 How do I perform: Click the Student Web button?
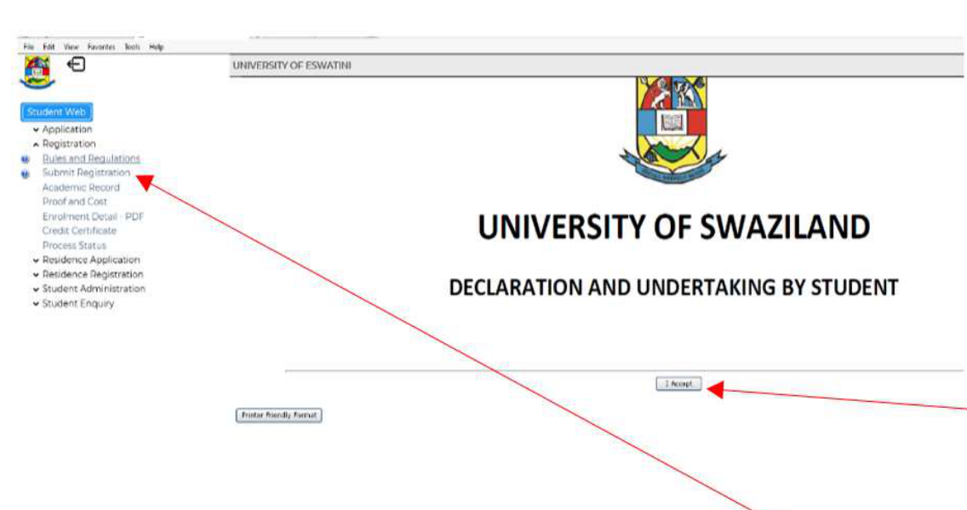tap(56, 112)
